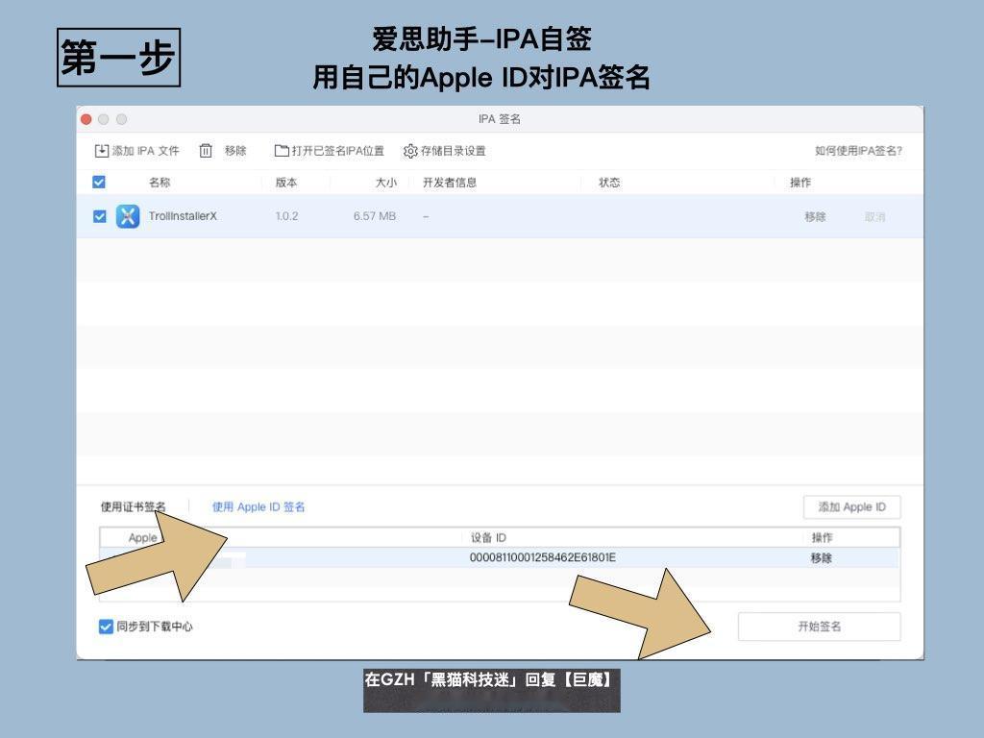Click the 开发者信息 column header
Image resolution: width=984 pixels, height=738 pixels.
(450, 182)
